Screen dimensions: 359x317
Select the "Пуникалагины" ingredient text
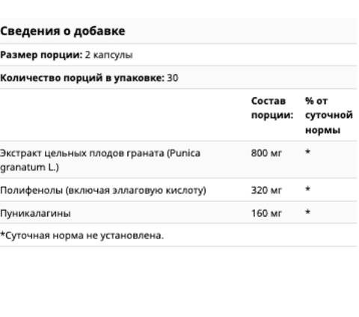click(35, 213)
